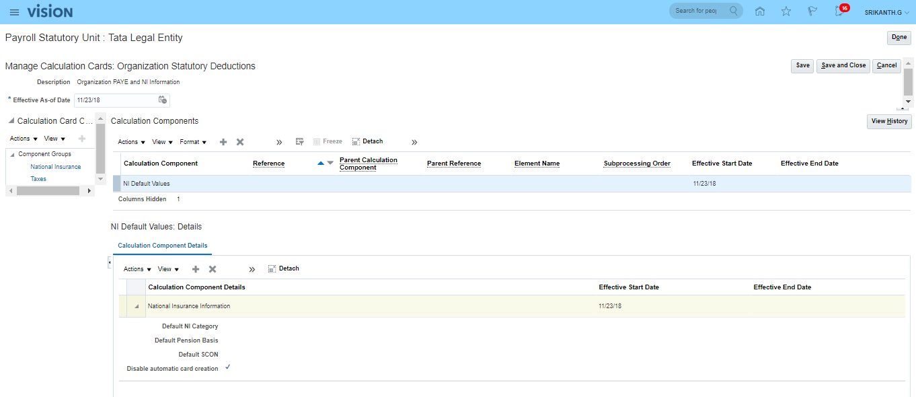Collapse the Calculation Card panel header

pyautogui.click(x=11, y=121)
